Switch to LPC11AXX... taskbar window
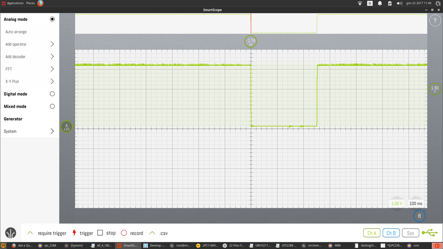Screen dimensions: 443x249 pos(207,245)
